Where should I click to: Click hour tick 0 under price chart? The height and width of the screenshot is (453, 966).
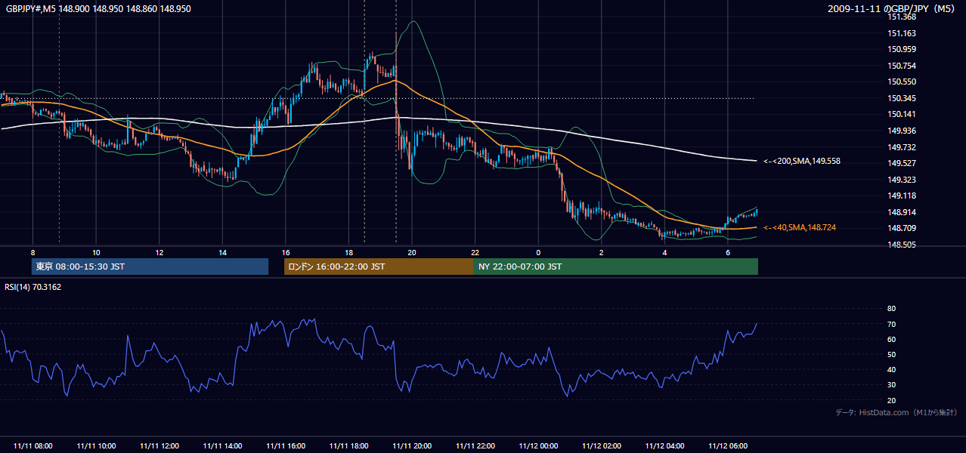[x=538, y=252]
